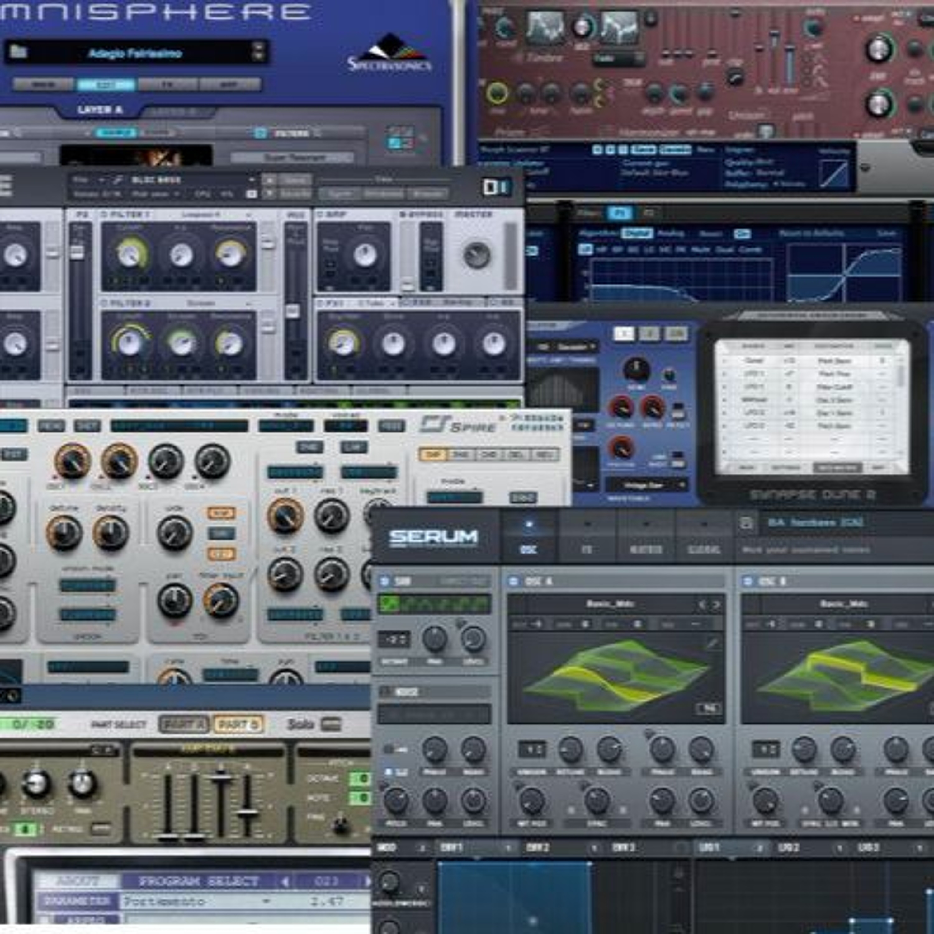Image resolution: width=934 pixels, height=934 pixels.
Task: Click the previous program arrow in Sylenth display
Action: click(x=285, y=881)
